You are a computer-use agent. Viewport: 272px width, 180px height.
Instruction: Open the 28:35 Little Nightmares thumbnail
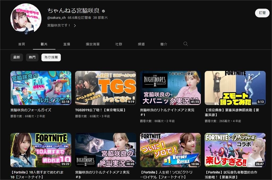coord(105,150)
